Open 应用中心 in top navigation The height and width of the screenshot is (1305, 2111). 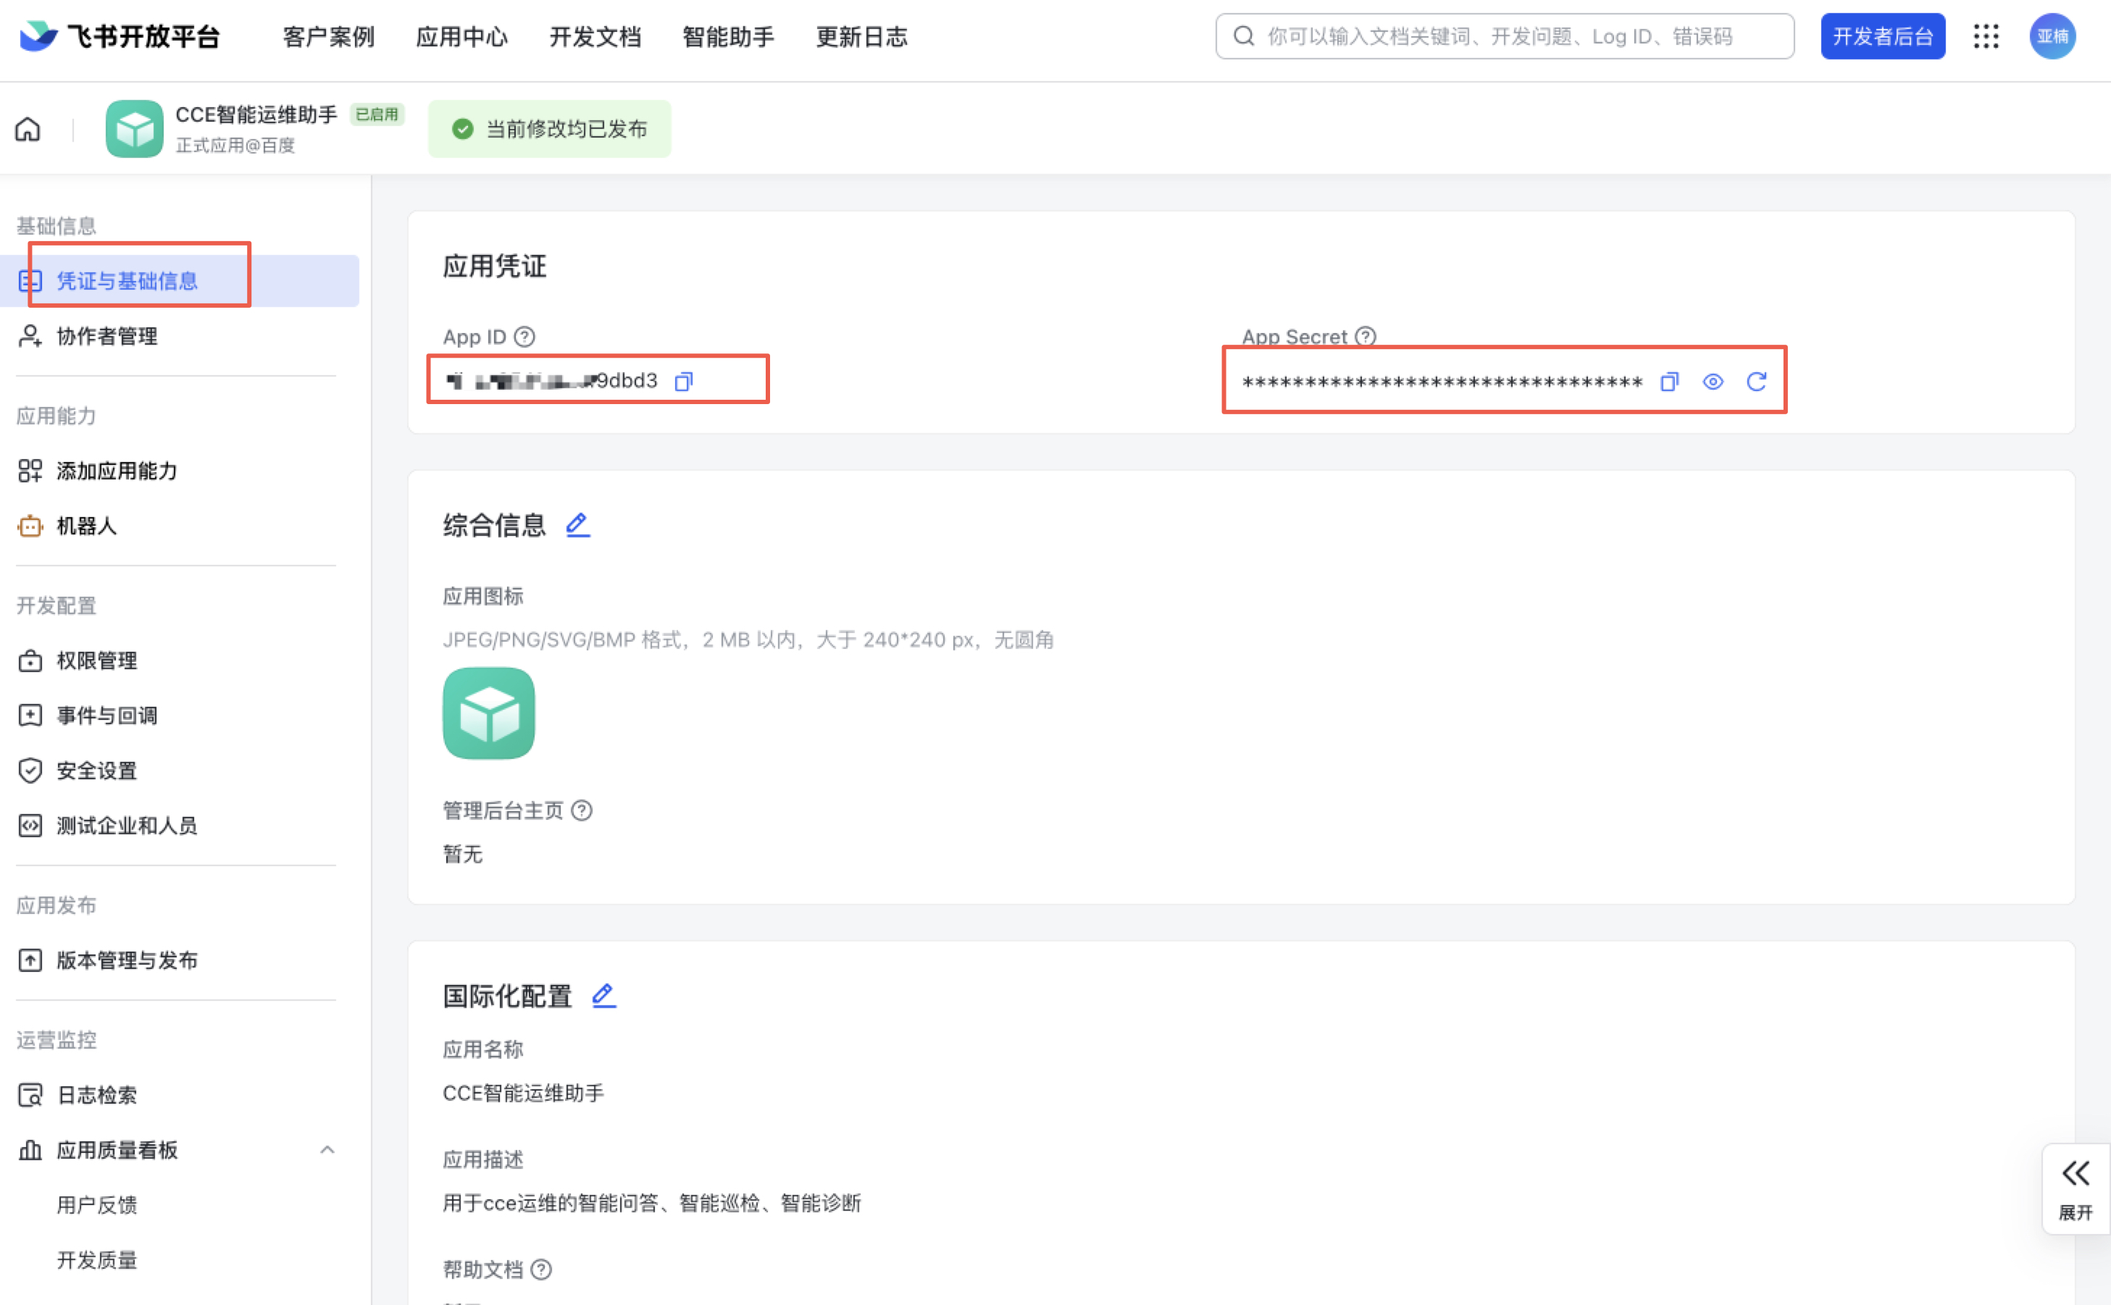click(462, 37)
